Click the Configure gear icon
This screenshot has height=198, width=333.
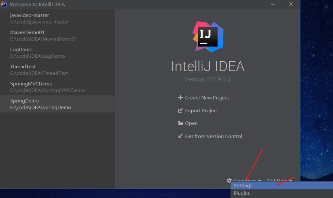click(229, 180)
